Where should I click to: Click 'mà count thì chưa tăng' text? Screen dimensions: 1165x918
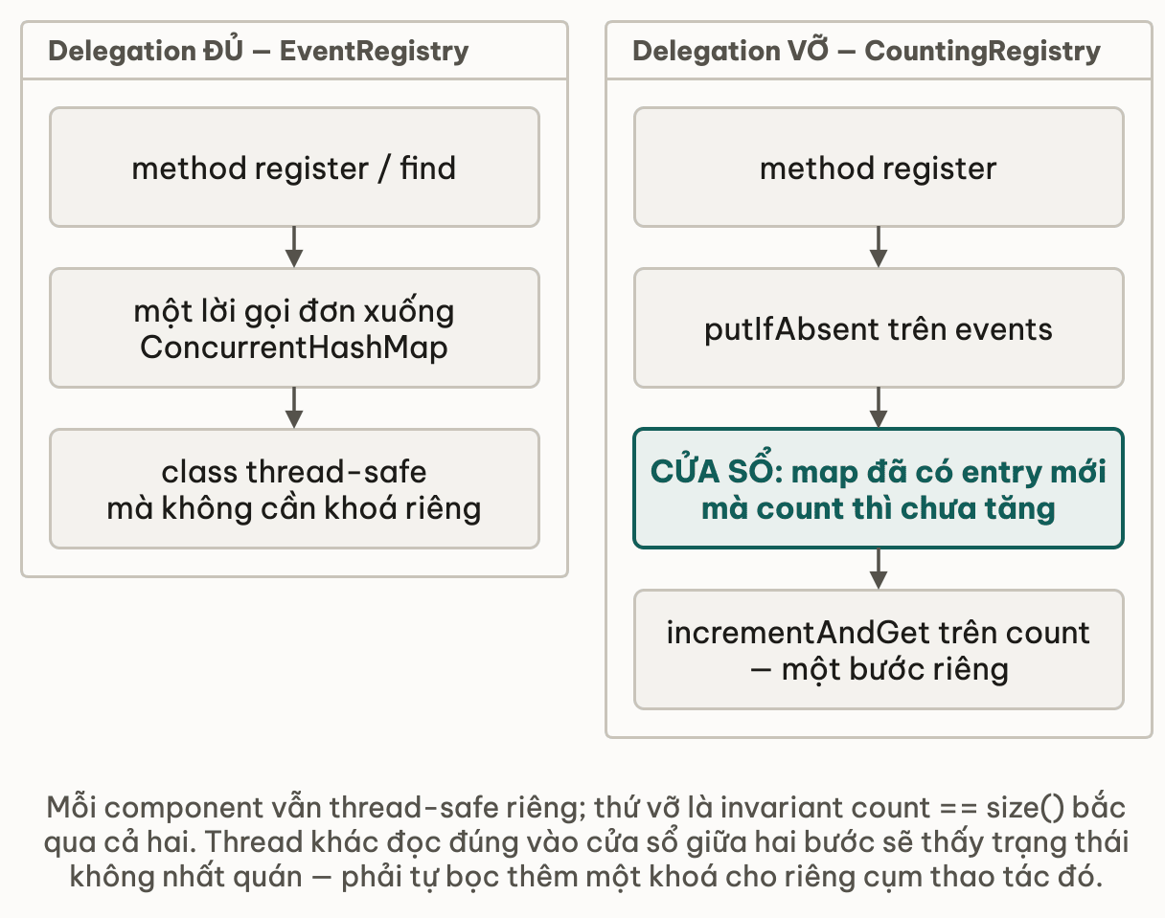point(879,507)
